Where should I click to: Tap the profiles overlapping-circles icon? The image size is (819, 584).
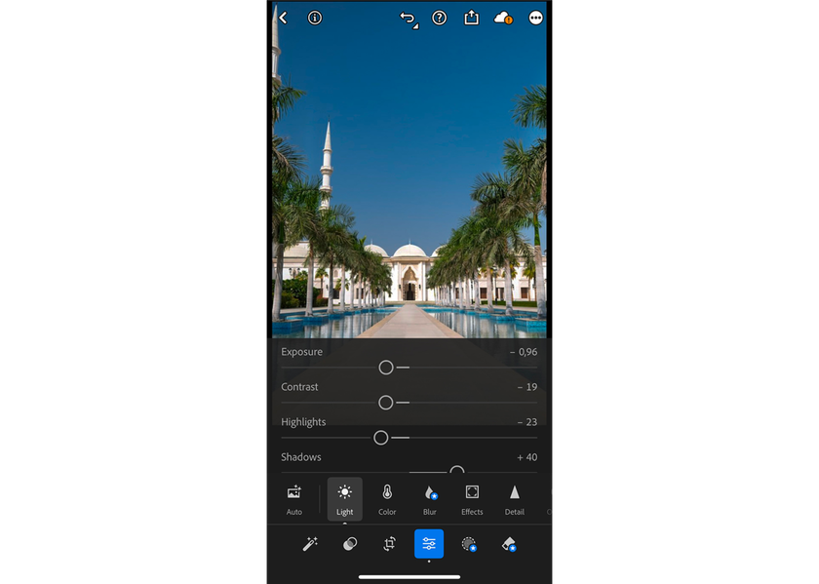(x=349, y=544)
